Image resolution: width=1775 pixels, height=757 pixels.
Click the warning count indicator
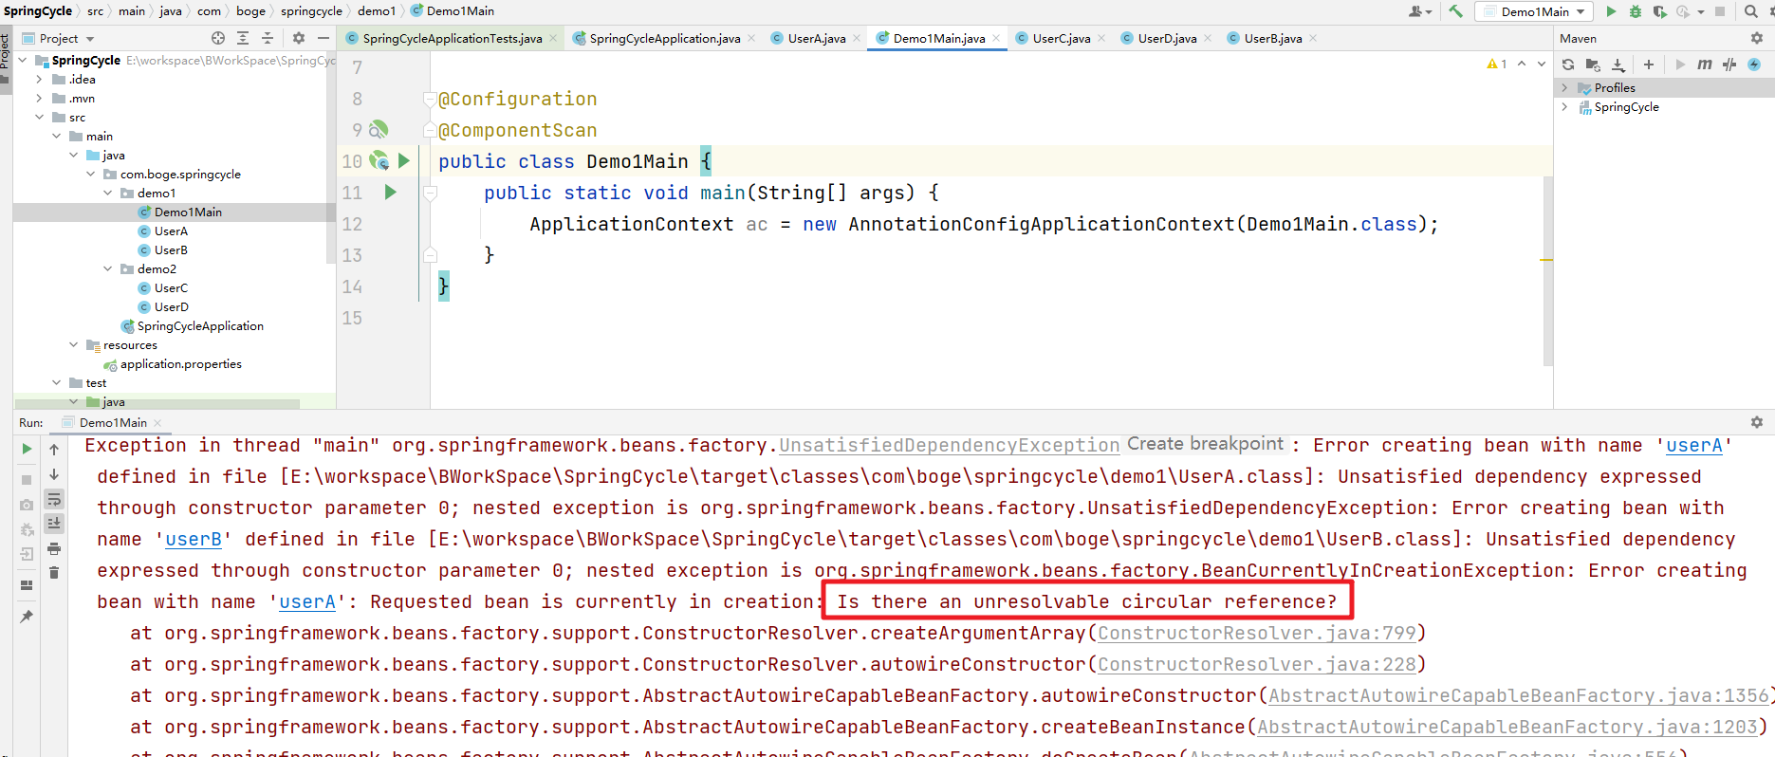tap(1497, 64)
